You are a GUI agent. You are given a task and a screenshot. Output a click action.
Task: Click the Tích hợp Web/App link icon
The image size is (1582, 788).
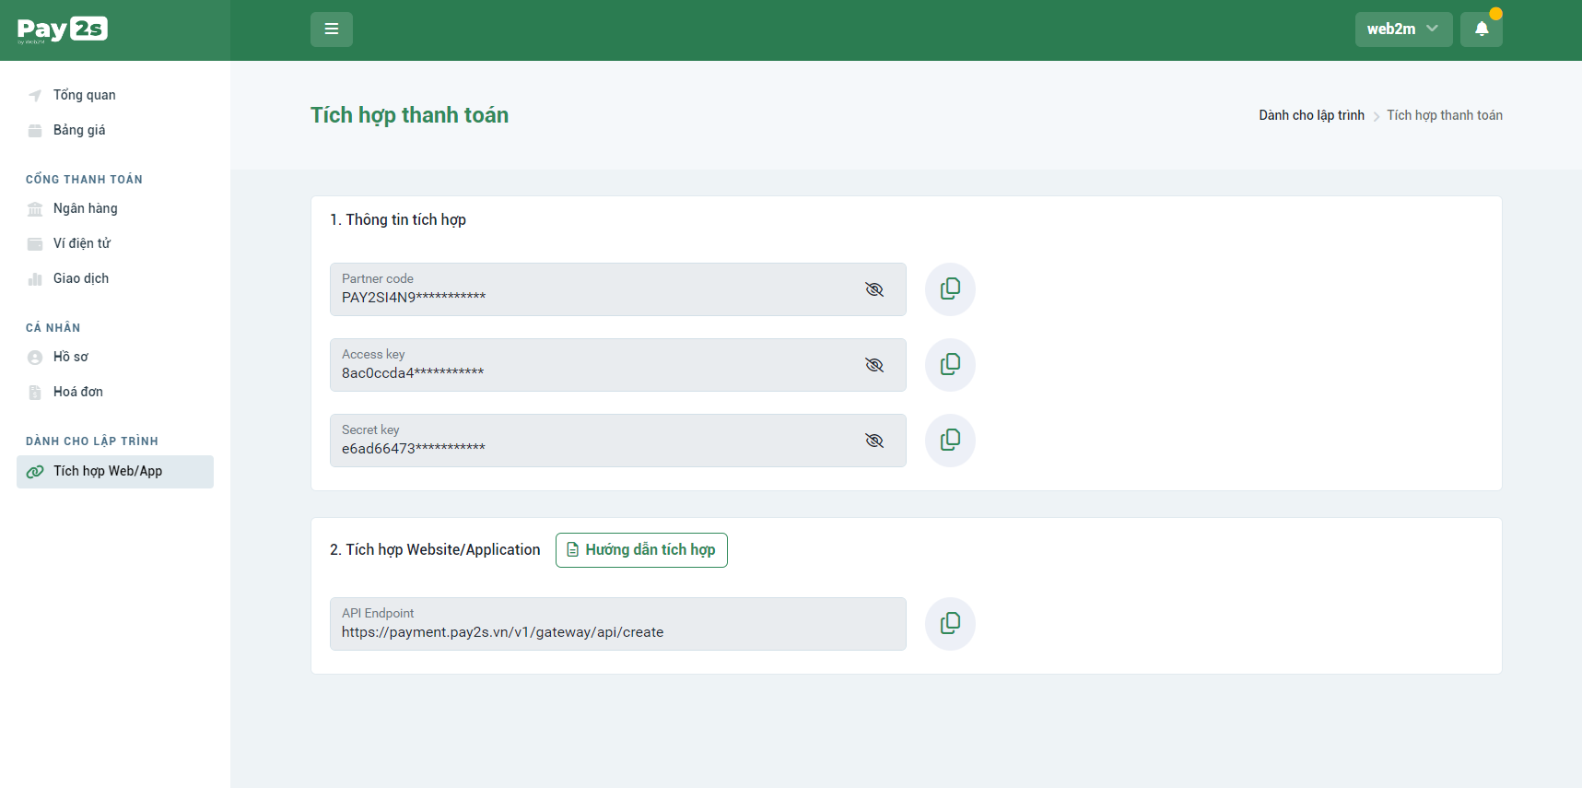[x=35, y=472]
